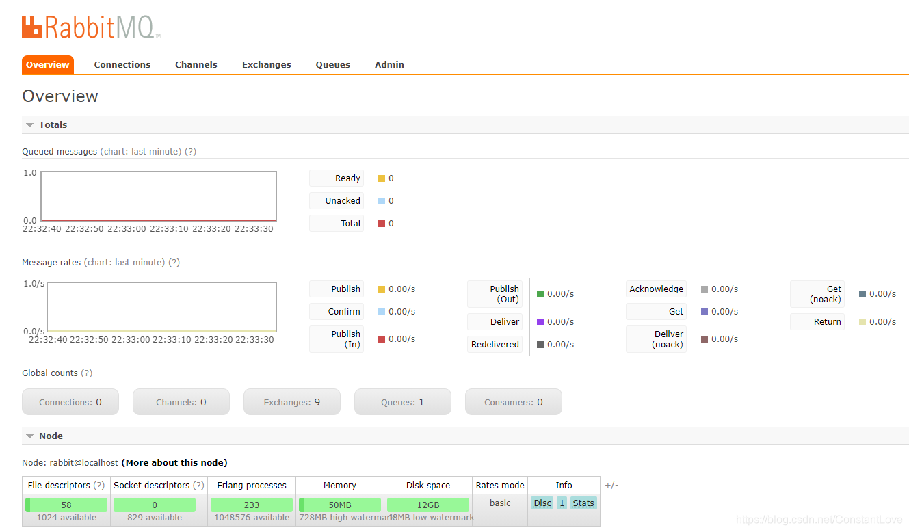
Task: Click the red Total color swatch
Action: coord(382,224)
